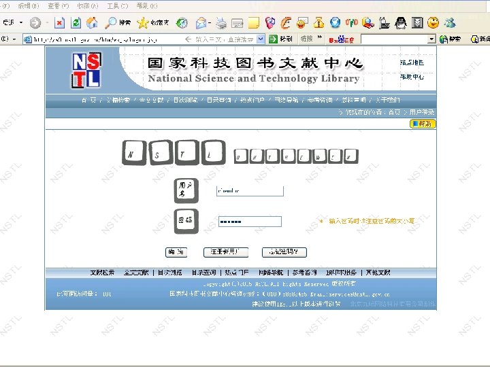Click the 站点地图 site map link
Image resolution: width=490 pixels, height=367 pixels.
[412, 63]
